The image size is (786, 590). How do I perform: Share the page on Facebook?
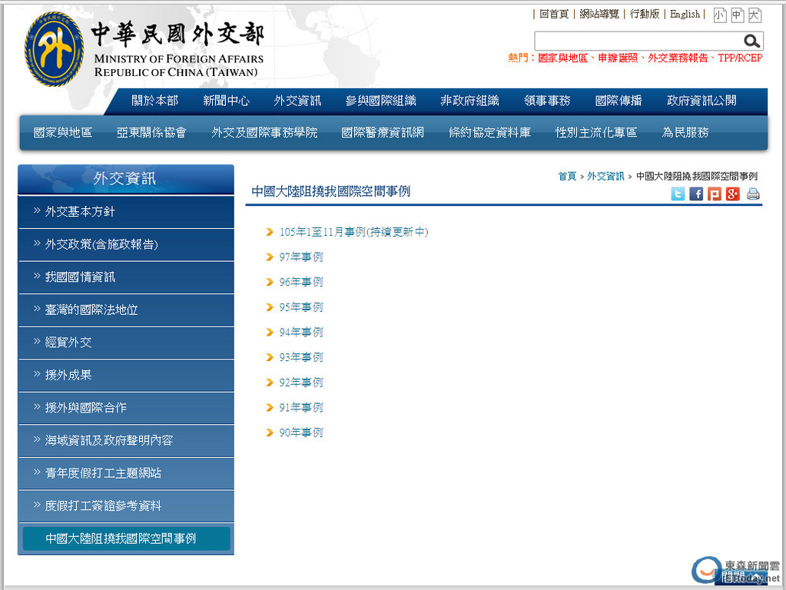[696, 194]
